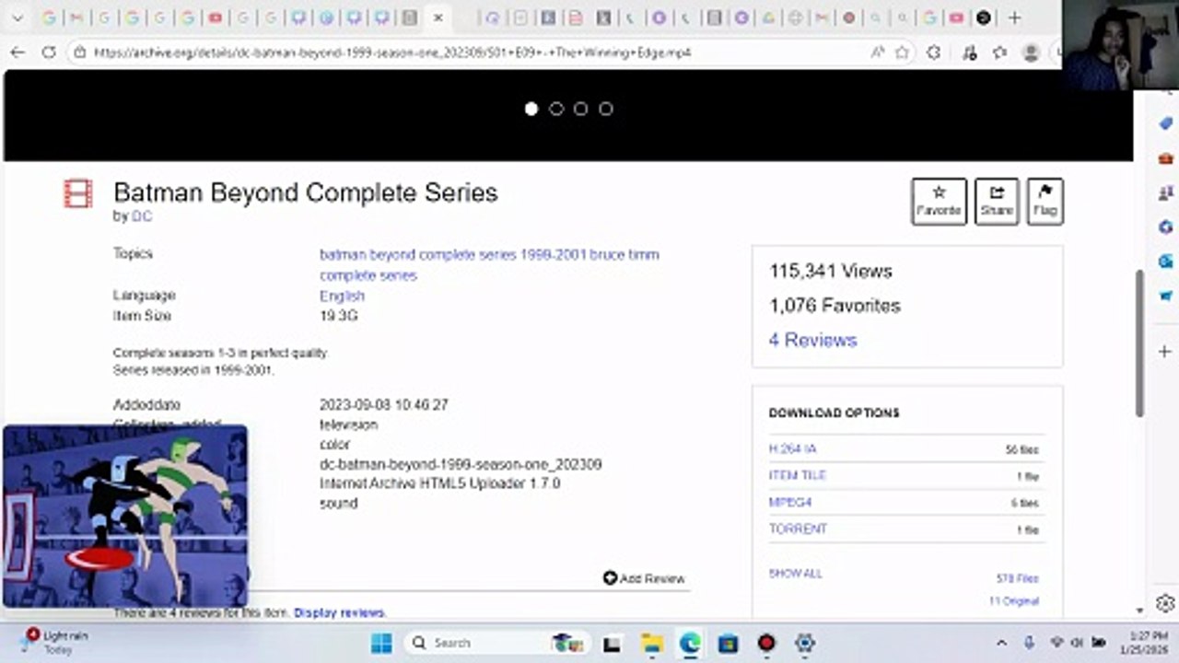This screenshot has width=1179, height=663.
Task: Download the TORRENT option
Action: point(798,529)
